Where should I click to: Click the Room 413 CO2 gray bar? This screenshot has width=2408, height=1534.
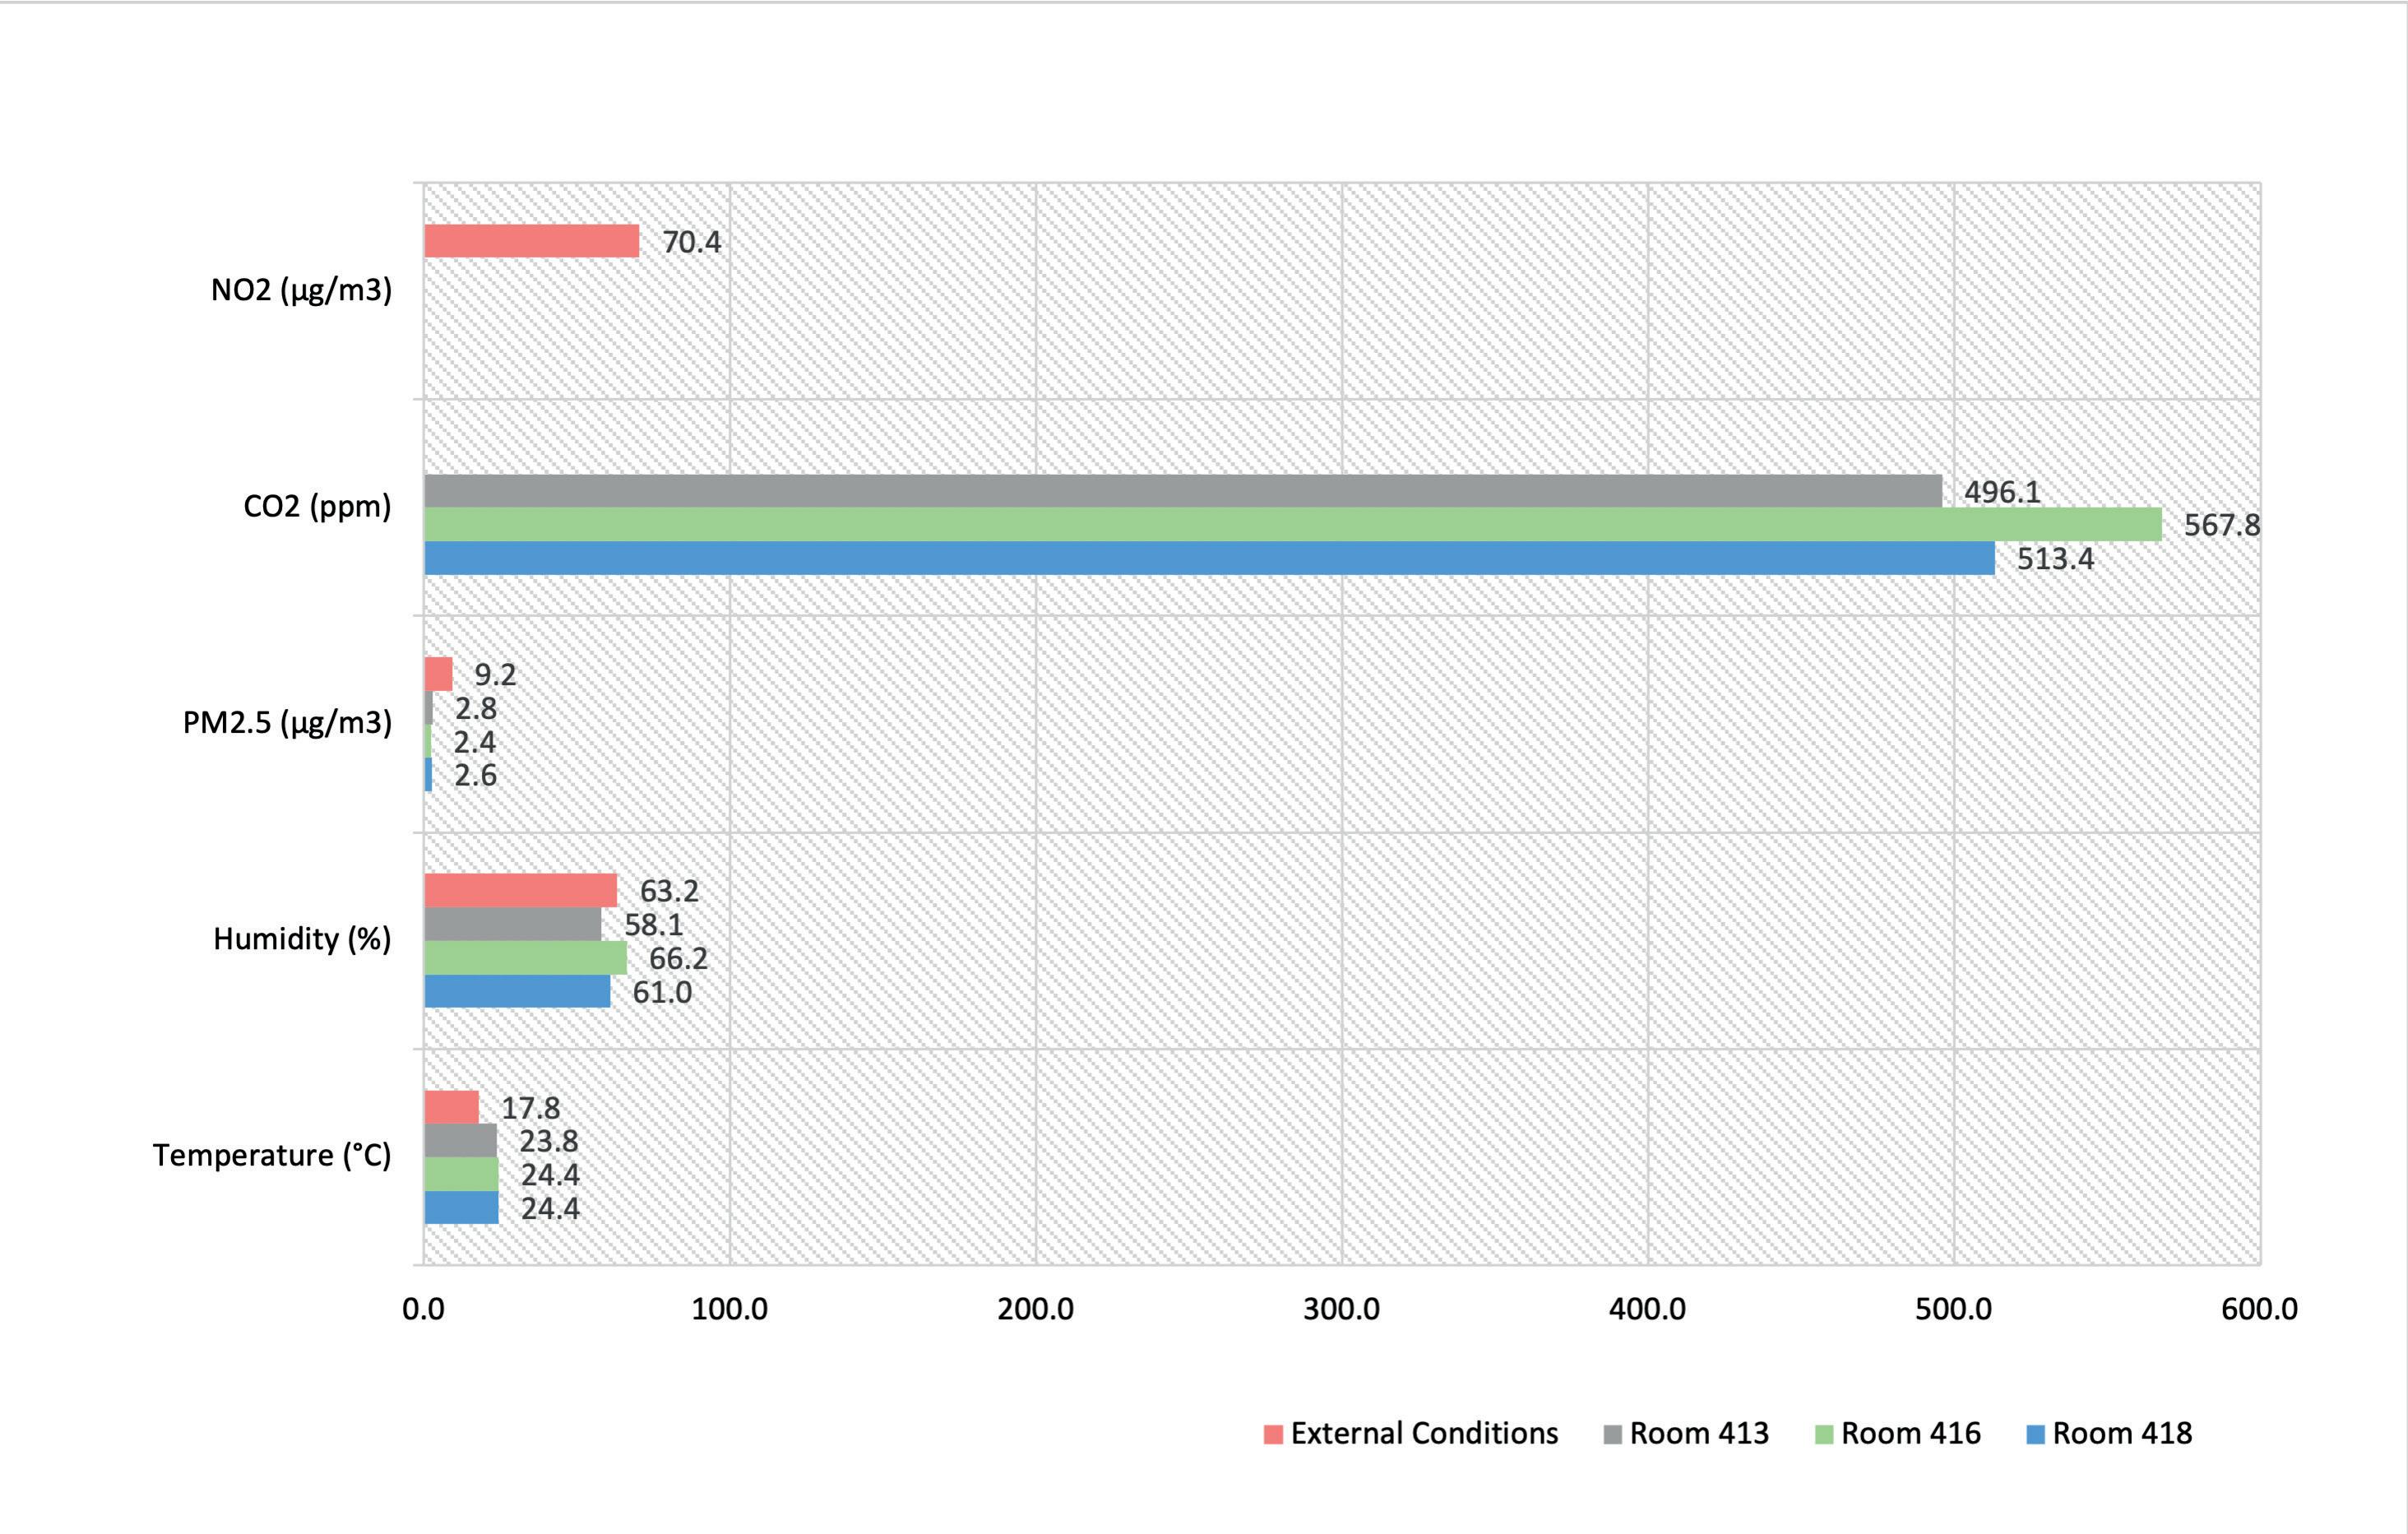click(x=1182, y=491)
